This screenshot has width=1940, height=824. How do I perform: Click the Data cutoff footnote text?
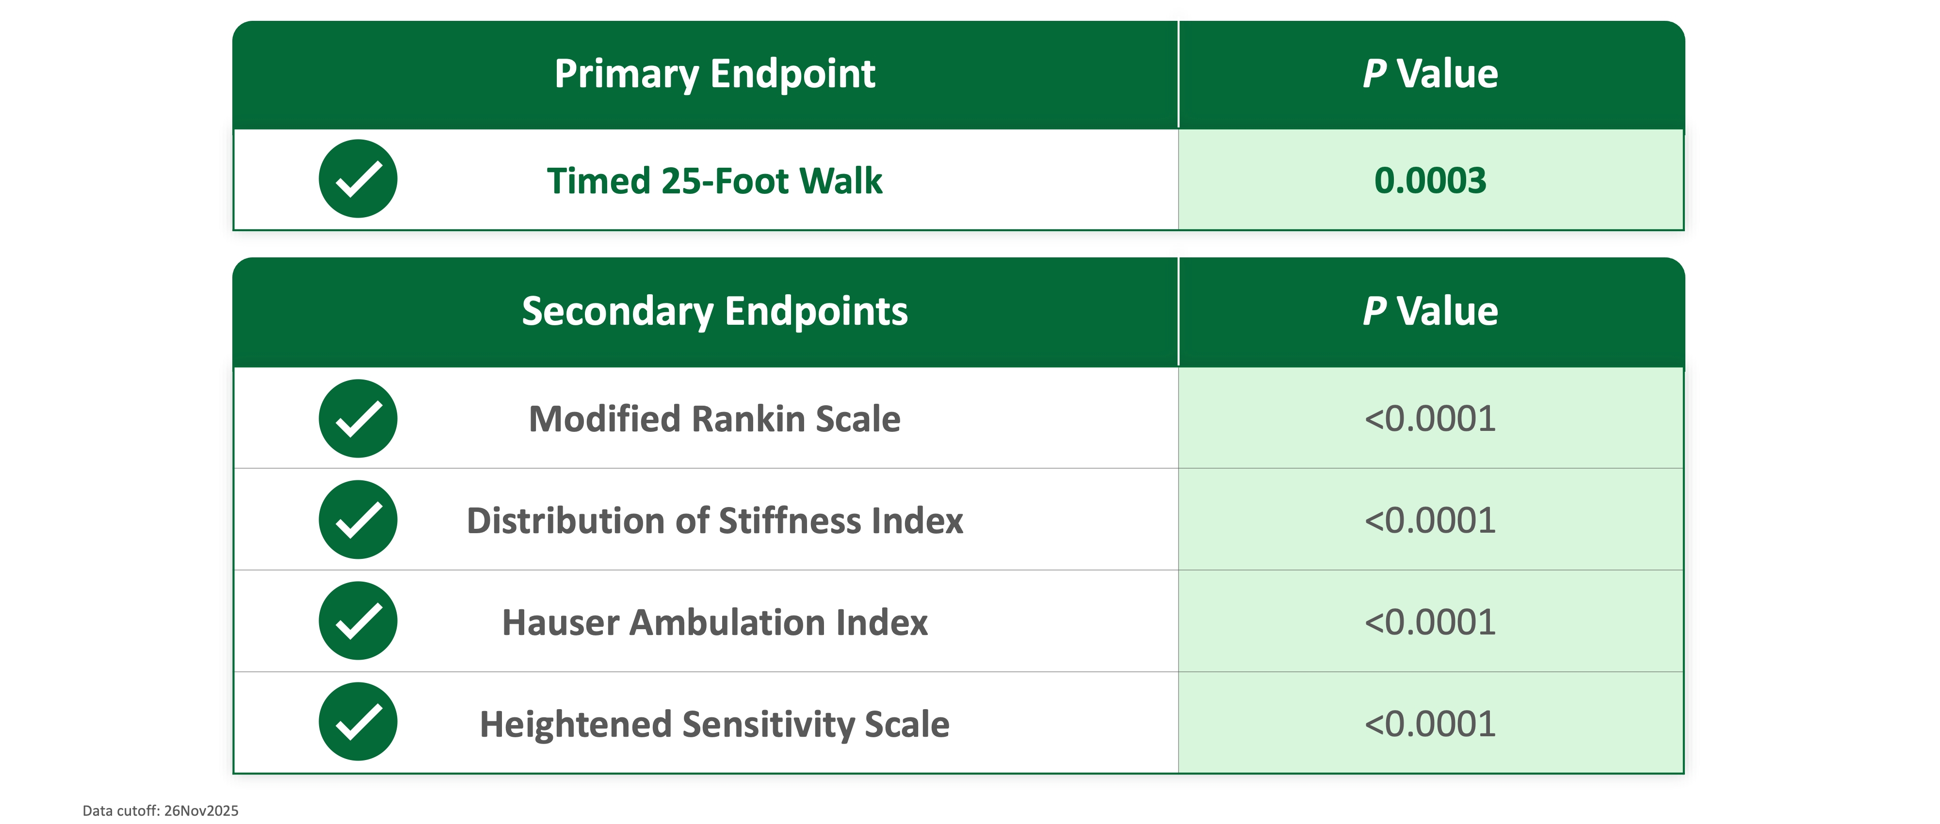click(161, 810)
